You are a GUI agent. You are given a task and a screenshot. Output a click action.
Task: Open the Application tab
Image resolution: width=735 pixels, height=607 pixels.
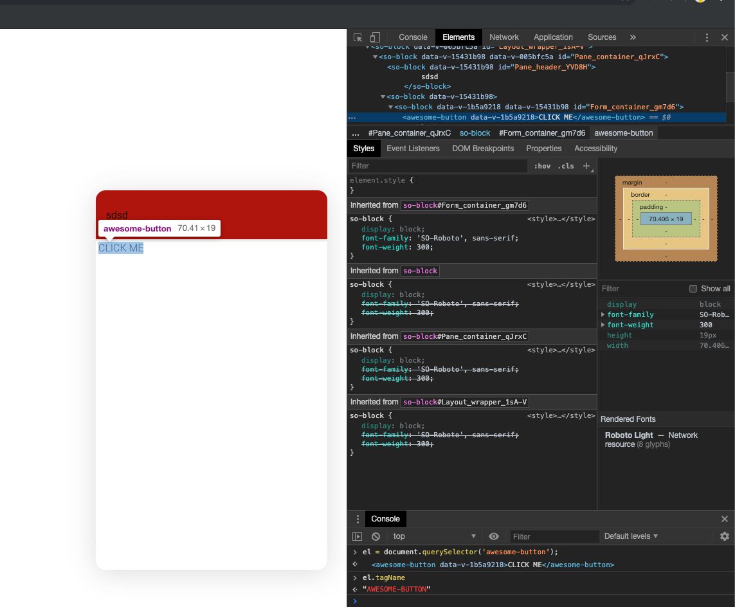point(553,37)
